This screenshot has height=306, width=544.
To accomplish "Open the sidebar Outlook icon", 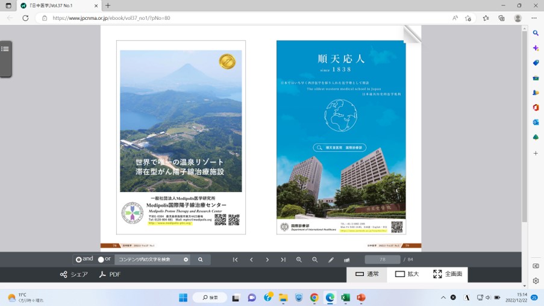I will 536,122.
